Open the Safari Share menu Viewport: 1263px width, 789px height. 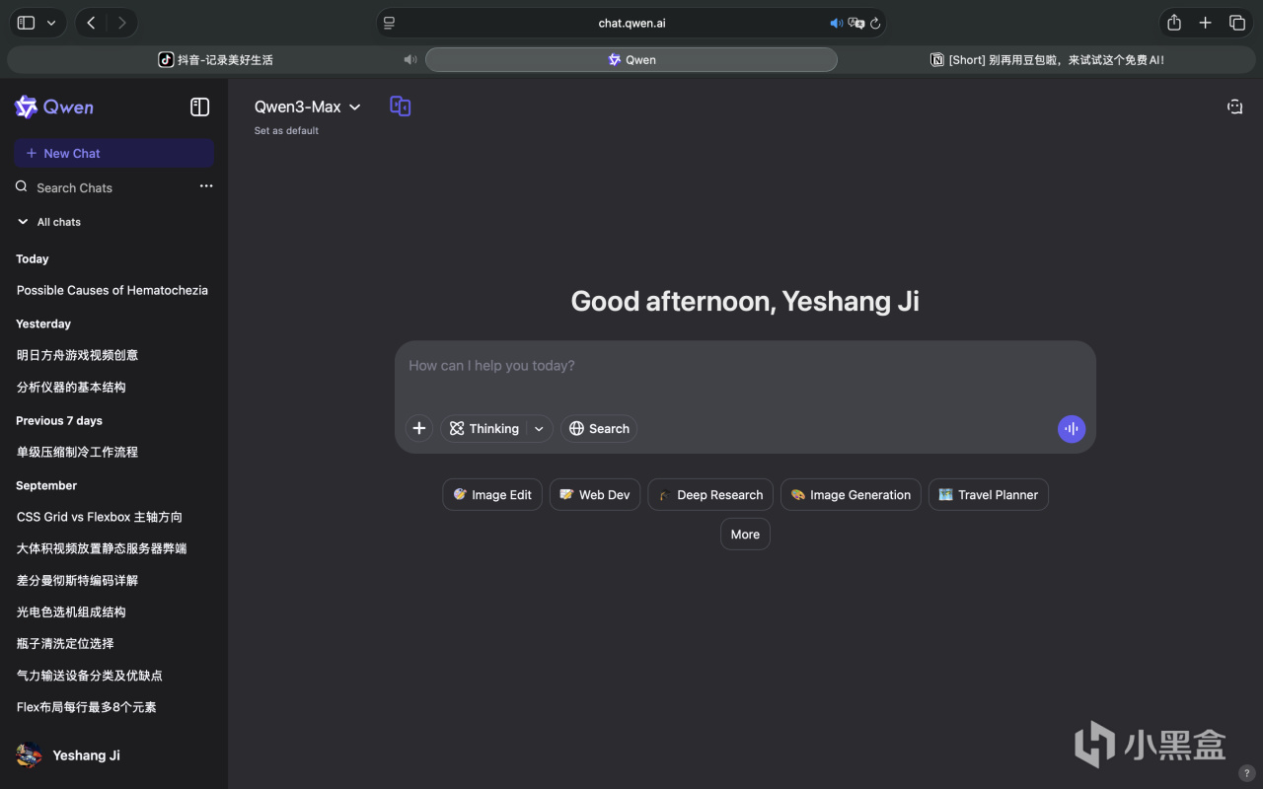[x=1174, y=23]
